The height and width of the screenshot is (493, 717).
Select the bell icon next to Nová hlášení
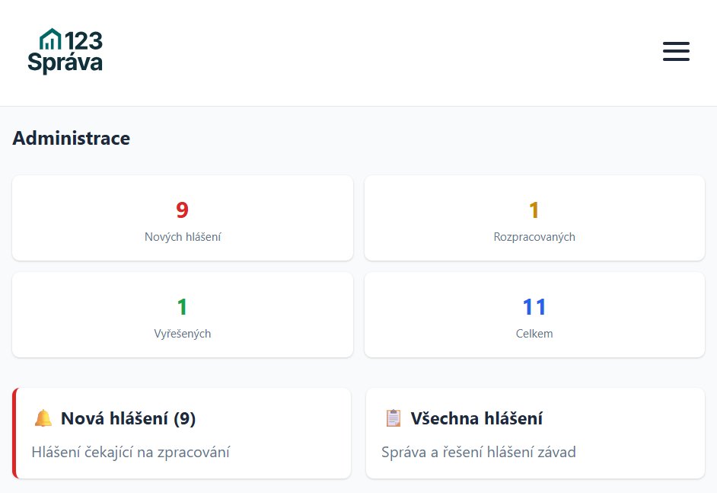[x=45, y=418]
